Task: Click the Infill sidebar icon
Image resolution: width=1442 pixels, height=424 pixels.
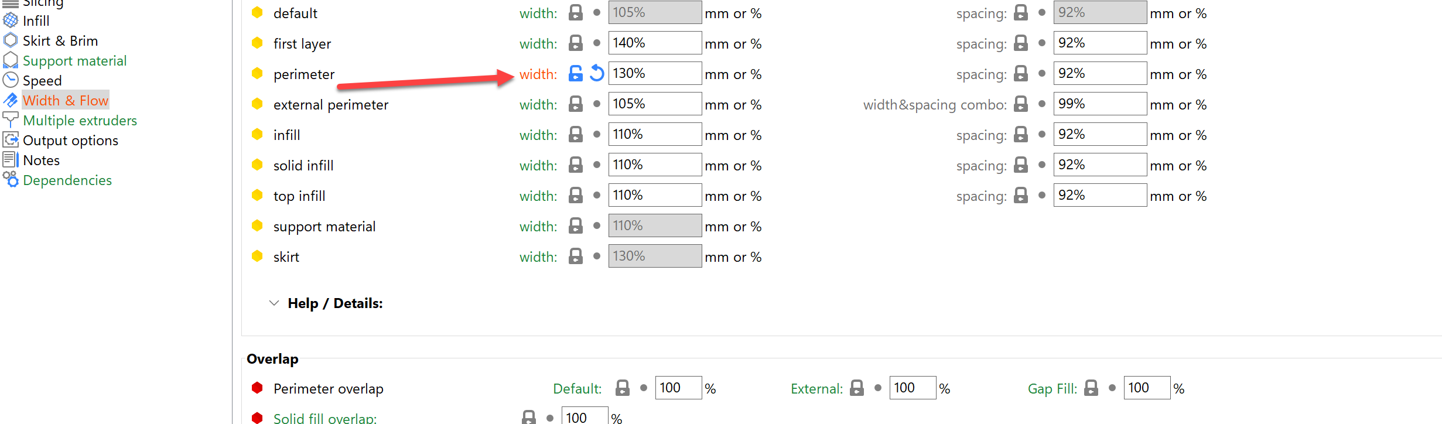Action: coord(9,20)
